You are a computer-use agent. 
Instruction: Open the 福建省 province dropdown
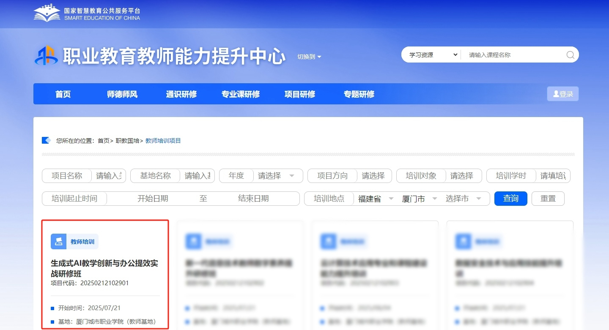[x=376, y=199]
